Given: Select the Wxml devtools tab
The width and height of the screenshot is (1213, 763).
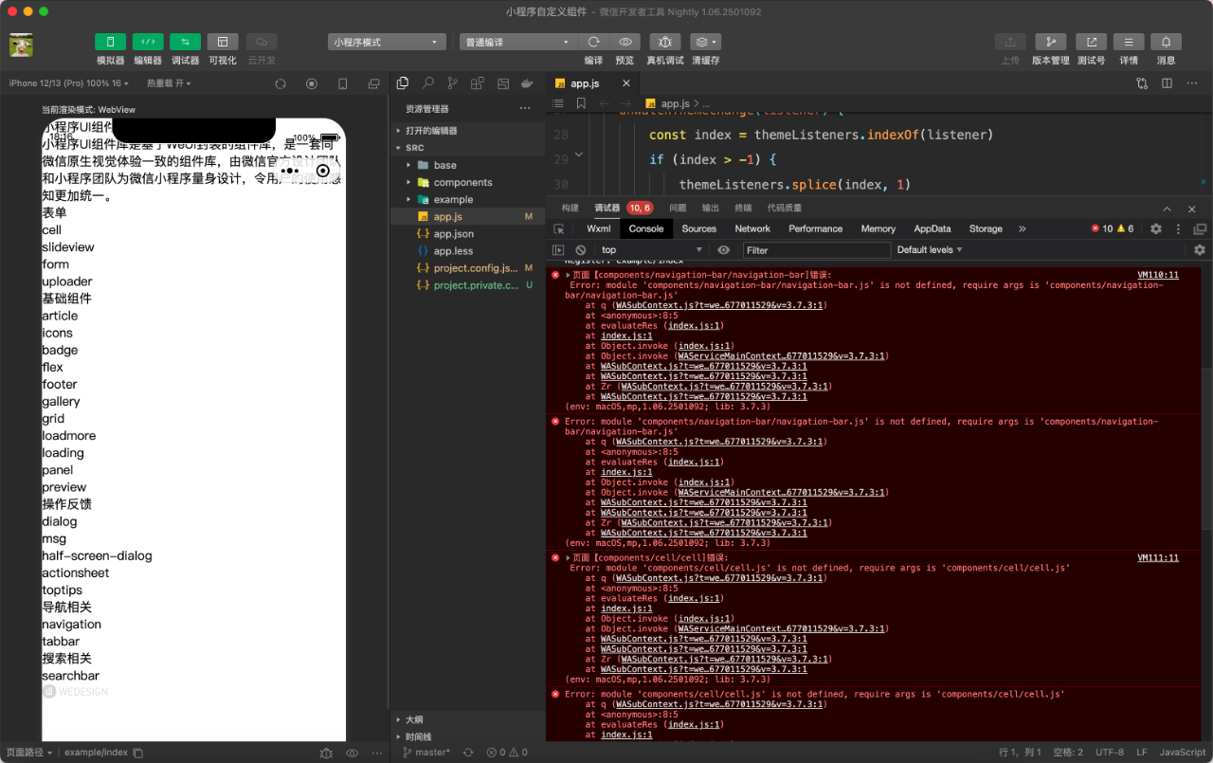Looking at the screenshot, I should [598, 228].
